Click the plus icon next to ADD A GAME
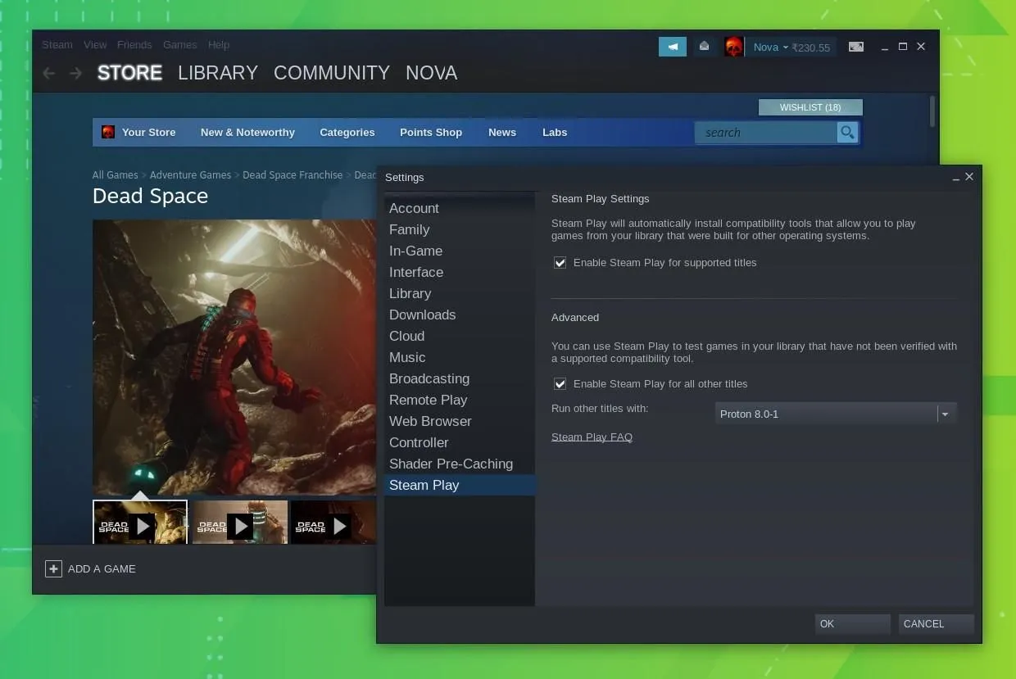This screenshot has height=679, width=1016. coord(53,568)
